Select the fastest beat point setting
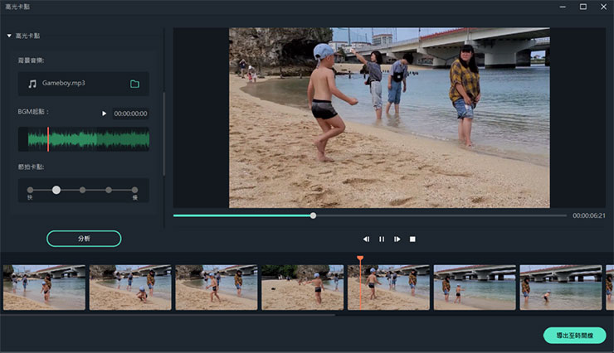614x353 pixels. click(31, 190)
